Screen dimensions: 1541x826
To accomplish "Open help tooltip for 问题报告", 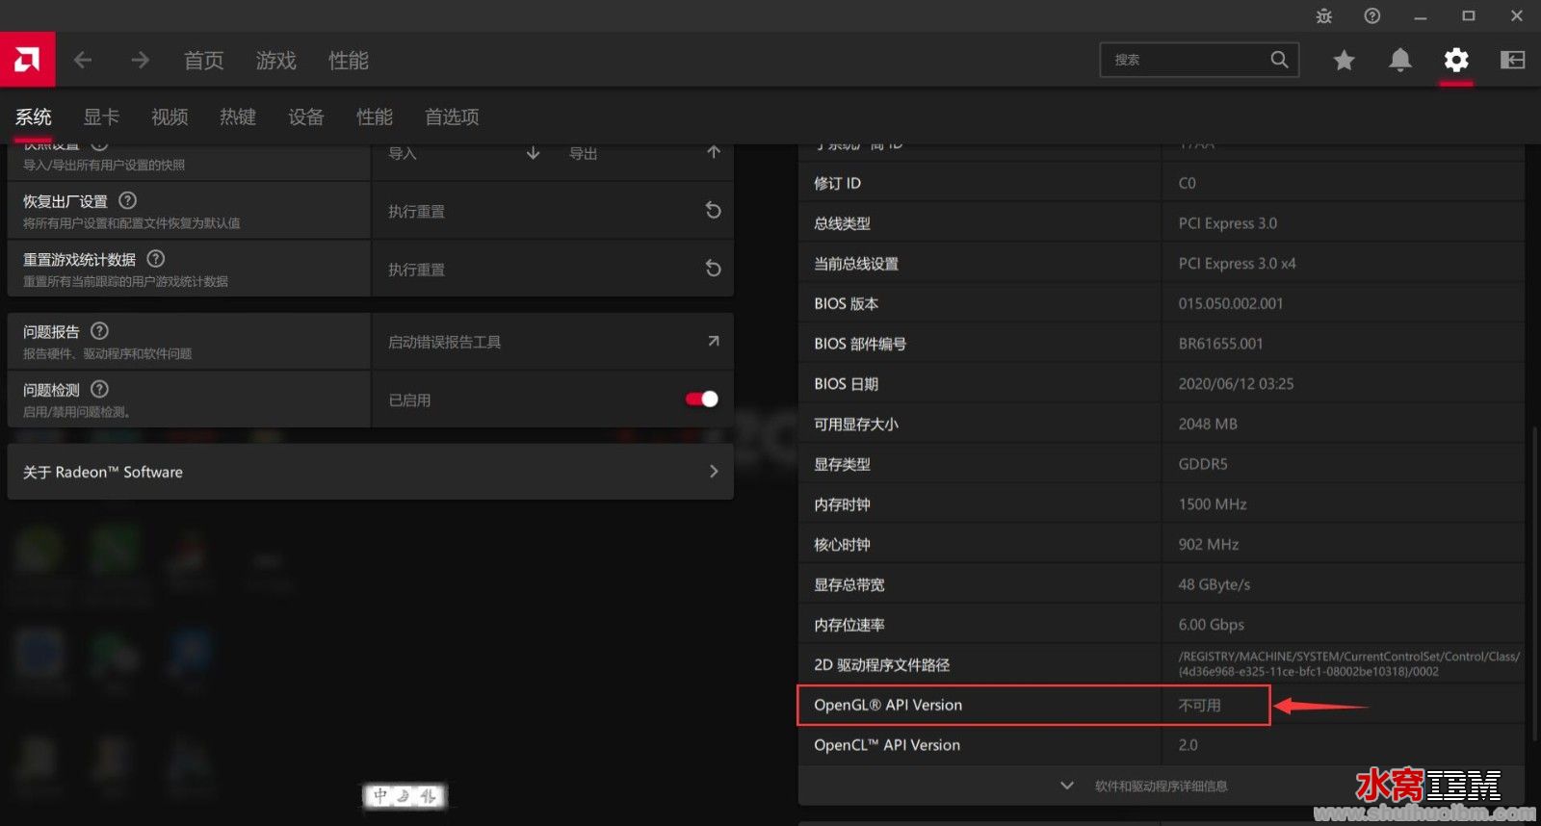I will pyautogui.click(x=99, y=331).
